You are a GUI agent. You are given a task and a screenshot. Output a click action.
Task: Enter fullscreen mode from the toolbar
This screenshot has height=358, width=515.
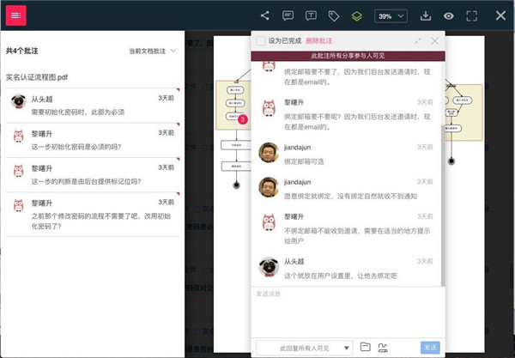[x=471, y=15]
